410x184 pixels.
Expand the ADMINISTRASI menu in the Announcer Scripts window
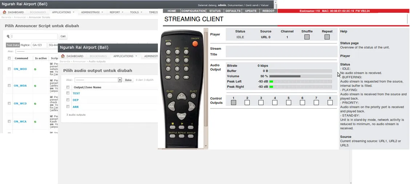click(x=92, y=12)
